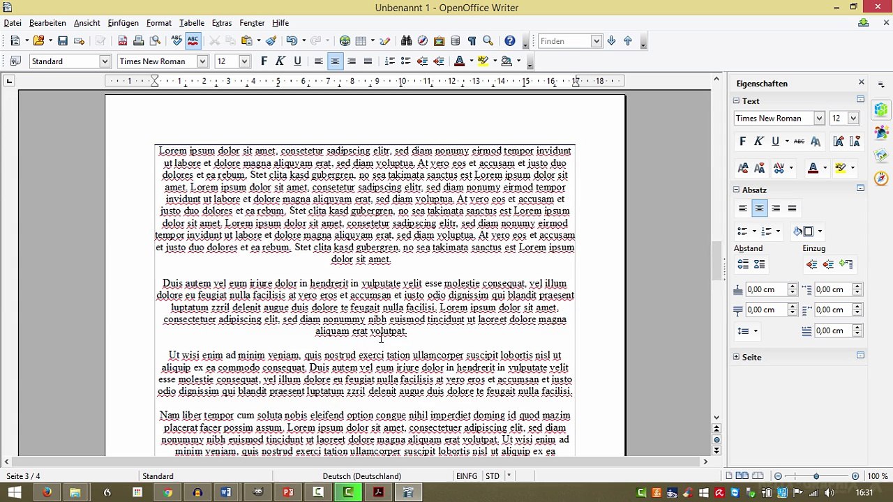The height and width of the screenshot is (502, 893).
Task: Click the STD selection mode indicator
Action: pos(493,476)
